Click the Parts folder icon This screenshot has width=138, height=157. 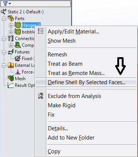point(11,18)
